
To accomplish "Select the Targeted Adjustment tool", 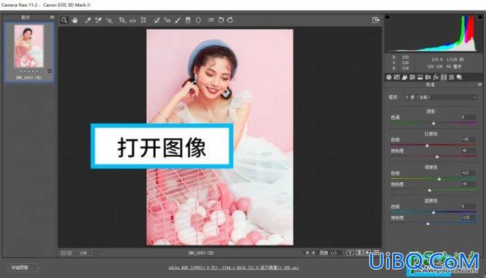I will (x=109, y=20).
